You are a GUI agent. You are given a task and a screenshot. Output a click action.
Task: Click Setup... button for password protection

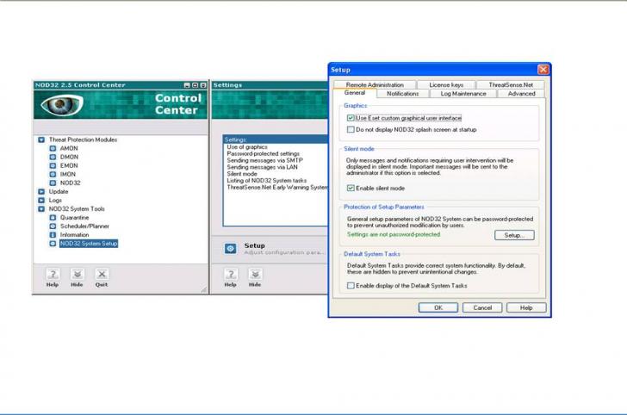[514, 235]
